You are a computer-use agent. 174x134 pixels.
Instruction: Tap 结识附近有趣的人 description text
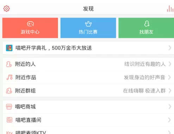(145, 64)
